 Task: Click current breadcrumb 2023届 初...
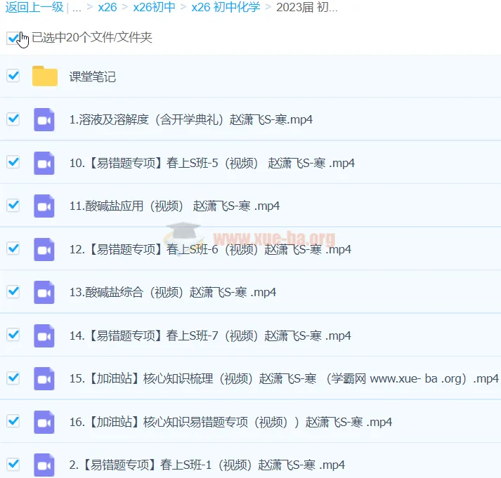tap(307, 7)
